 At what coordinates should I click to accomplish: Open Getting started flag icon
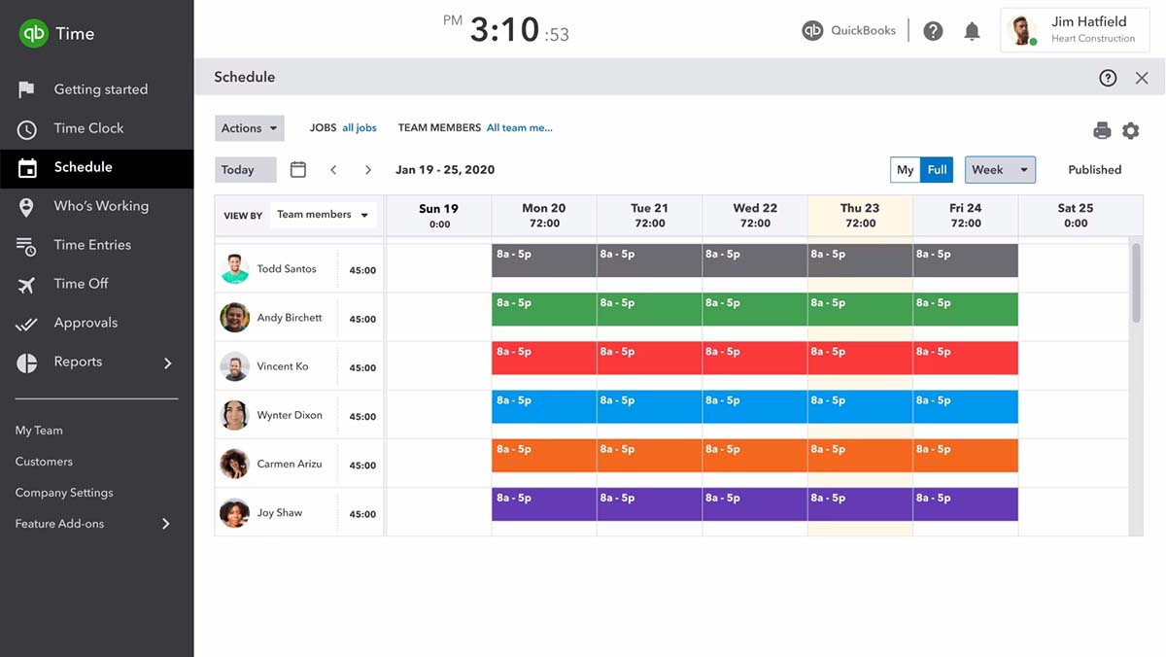[x=26, y=89]
